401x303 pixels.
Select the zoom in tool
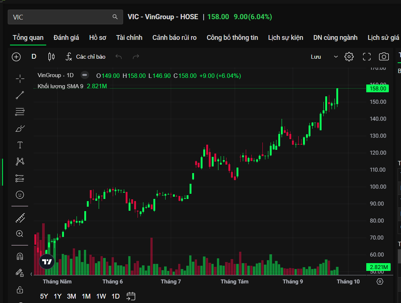tap(20, 234)
